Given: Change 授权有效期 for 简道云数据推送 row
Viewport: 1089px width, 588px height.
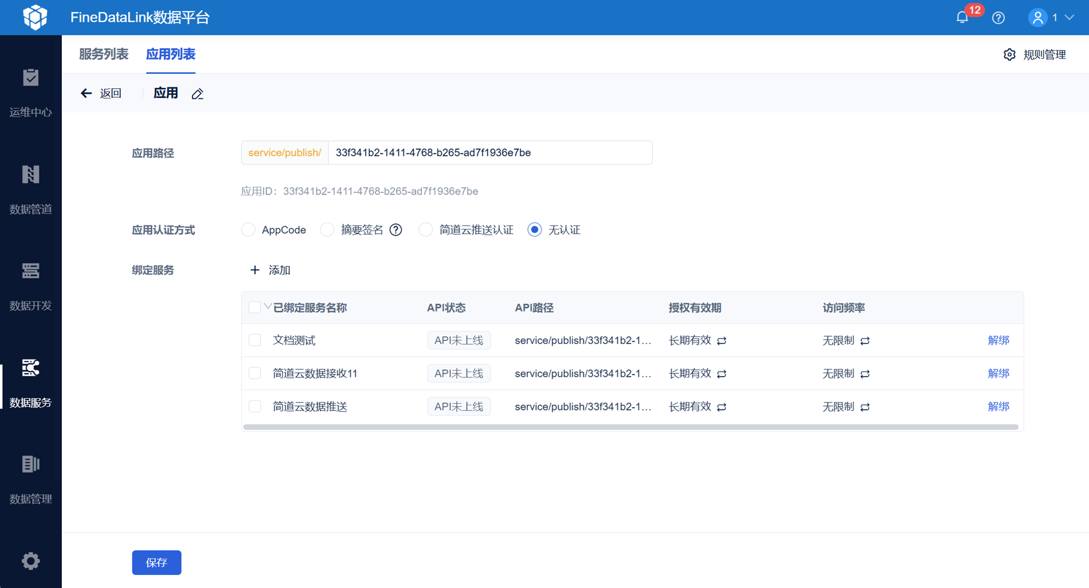Looking at the screenshot, I should [x=722, y=407].
